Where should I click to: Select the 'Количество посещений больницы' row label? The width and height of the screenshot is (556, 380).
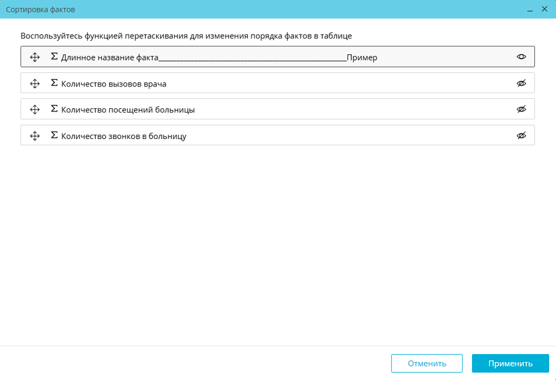pos(128,110)
